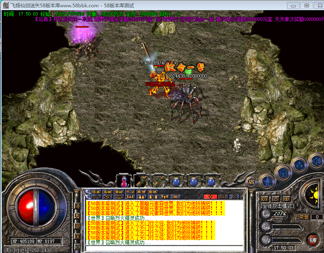Open the 导航 navigation tab
Image resolution: width=324 pixels, height=253 pixels.
click(153, 192)
